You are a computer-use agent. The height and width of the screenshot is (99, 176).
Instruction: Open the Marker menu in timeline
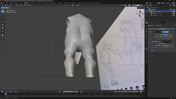[x=10, y=92]
